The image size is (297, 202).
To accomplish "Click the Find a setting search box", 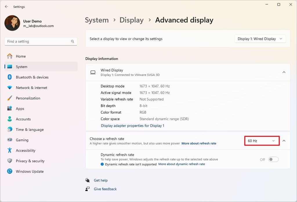I will [x=41, y=41].
